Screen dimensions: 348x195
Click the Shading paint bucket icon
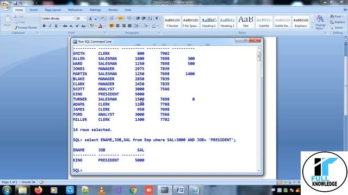145,26
